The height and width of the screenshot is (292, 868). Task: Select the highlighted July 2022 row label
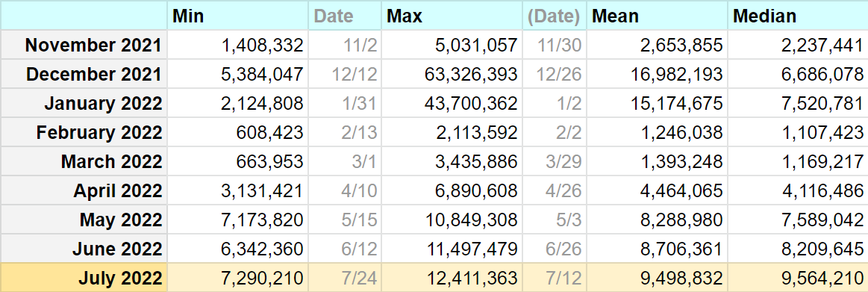pos(84,278)
